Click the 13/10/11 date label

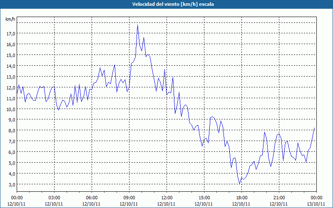click(x=316, y=204)
